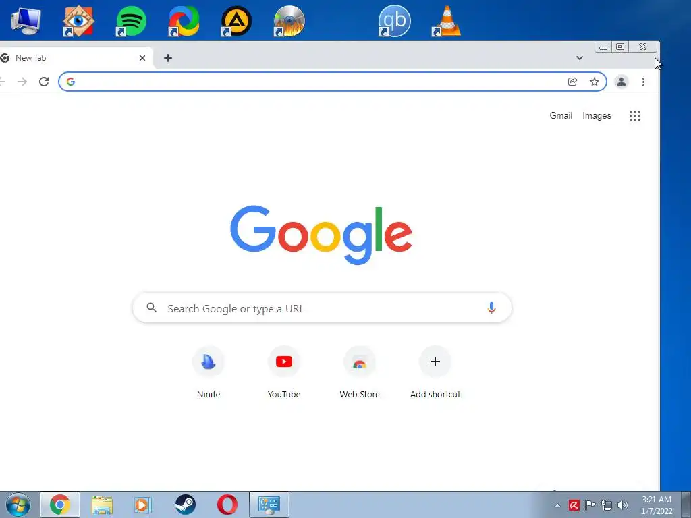
Task: Click the taskbar clock 3:21 AM
Action: (657, 505)
